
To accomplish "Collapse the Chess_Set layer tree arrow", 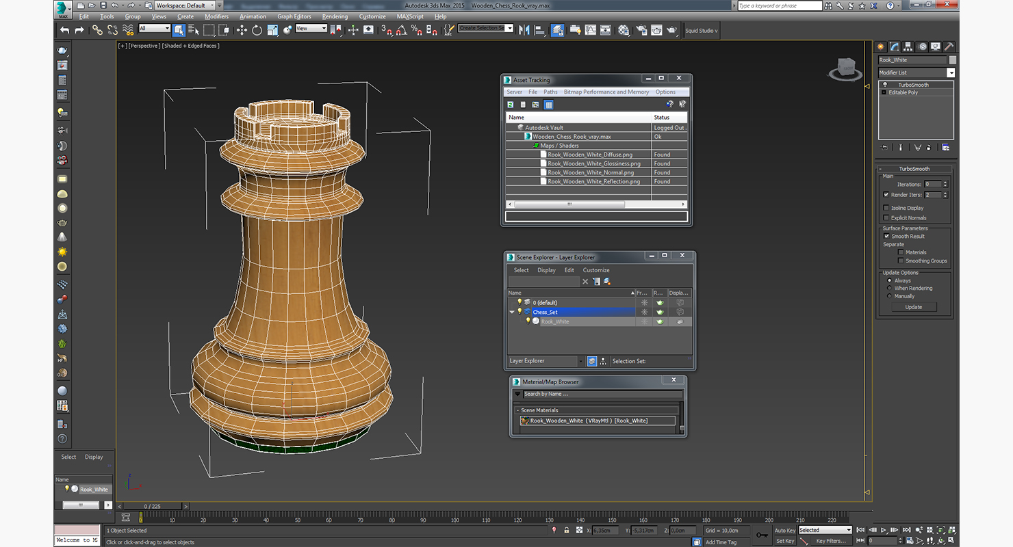I will pos(511,312).
